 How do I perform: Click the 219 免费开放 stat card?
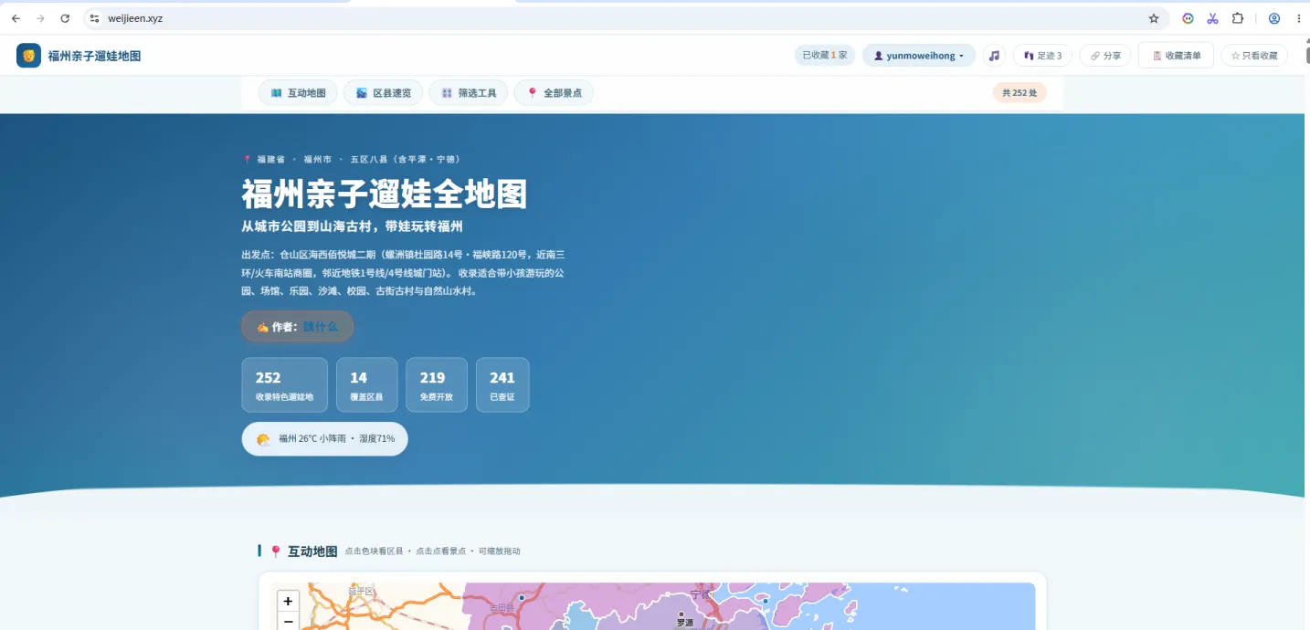pos(437,384)
